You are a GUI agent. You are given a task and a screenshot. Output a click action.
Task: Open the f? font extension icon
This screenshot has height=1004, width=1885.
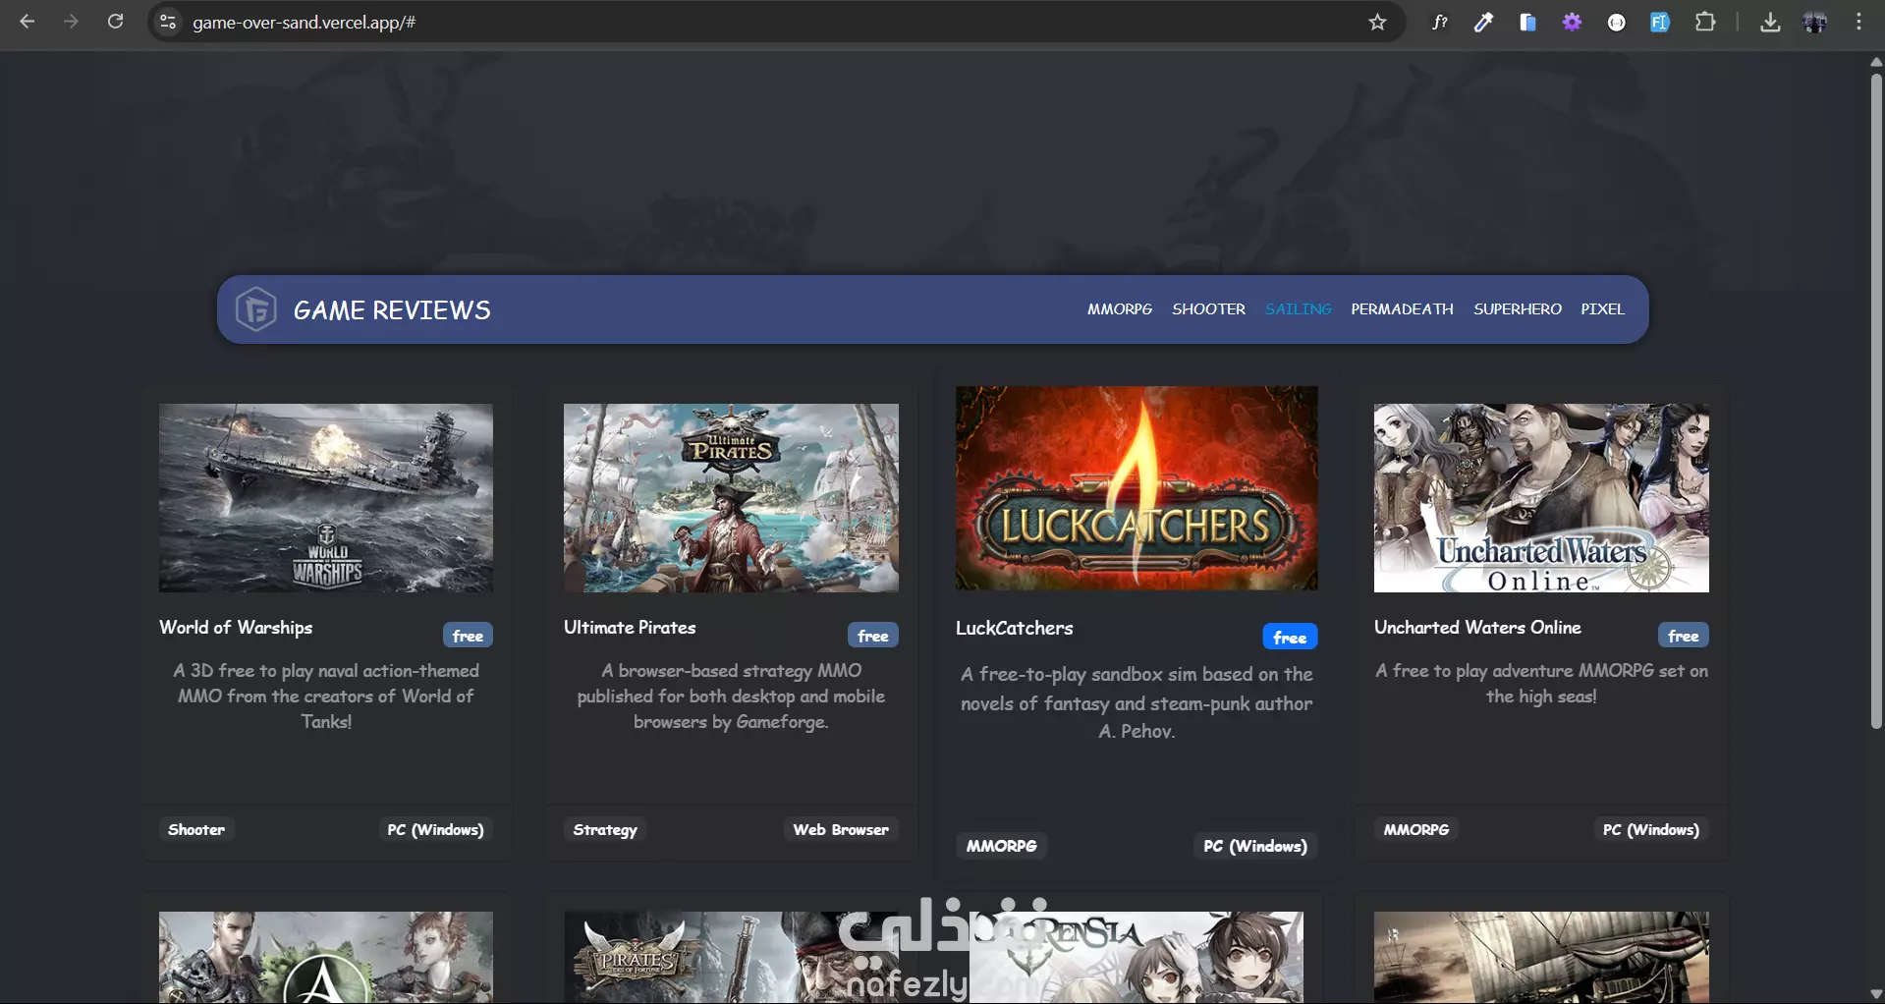pos(1439,22)
